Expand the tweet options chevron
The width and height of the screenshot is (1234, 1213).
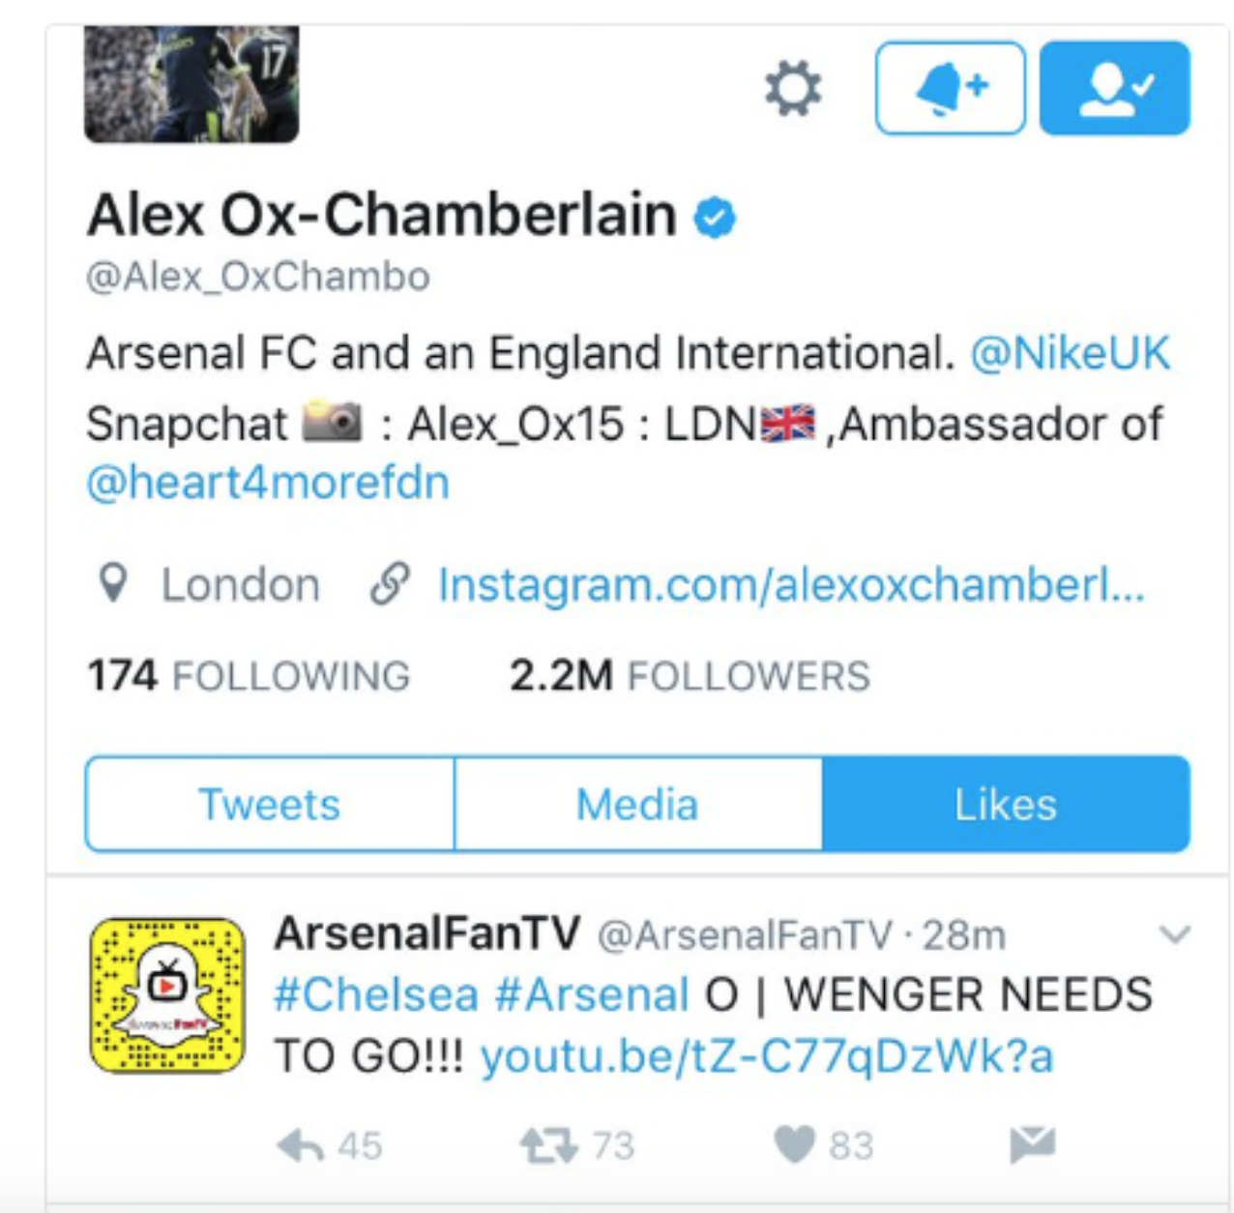point(1174,934)
